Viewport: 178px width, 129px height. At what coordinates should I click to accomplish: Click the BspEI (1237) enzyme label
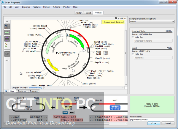102,62
